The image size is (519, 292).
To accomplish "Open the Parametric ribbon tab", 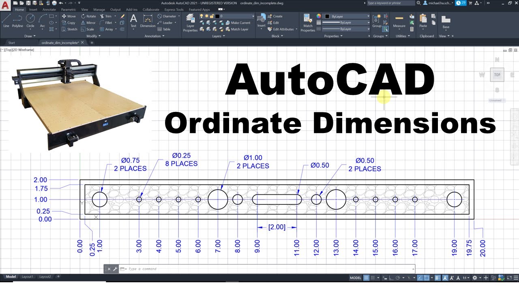I will (x=69, y=9).
